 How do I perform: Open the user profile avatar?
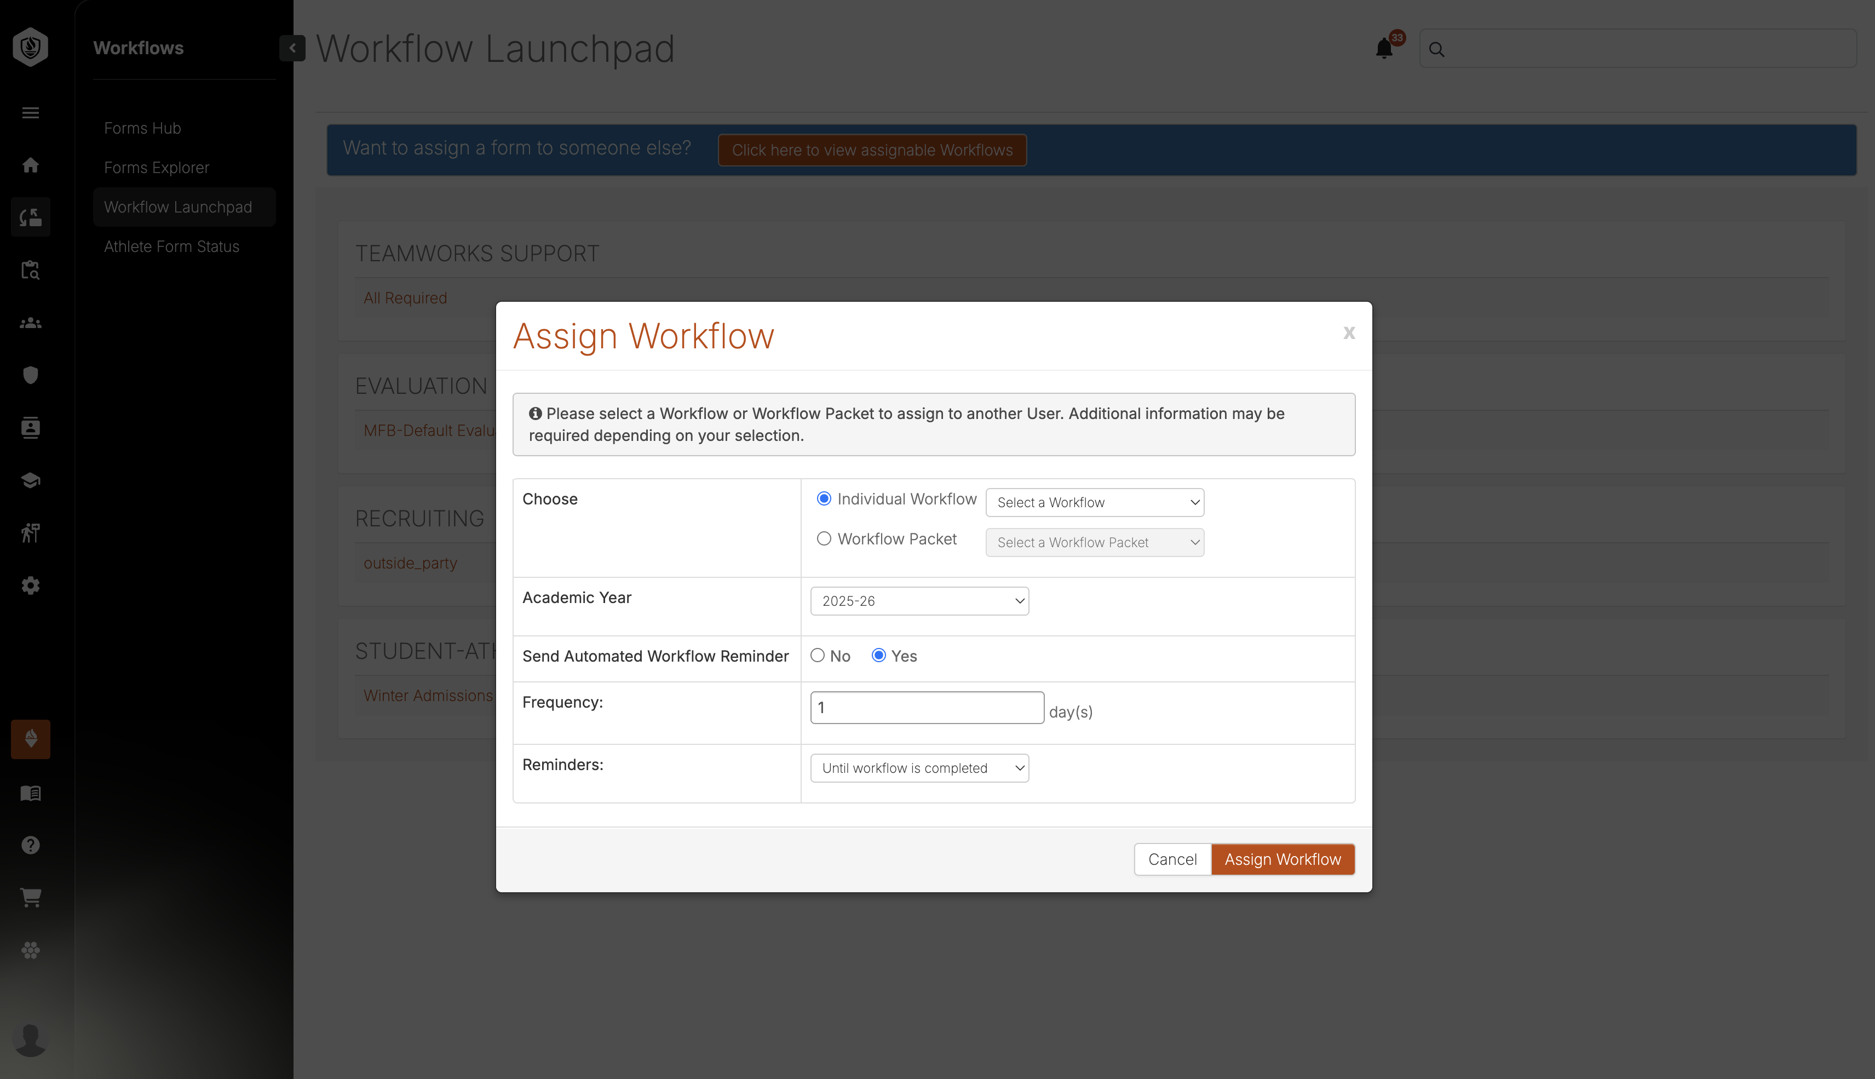30,1039
